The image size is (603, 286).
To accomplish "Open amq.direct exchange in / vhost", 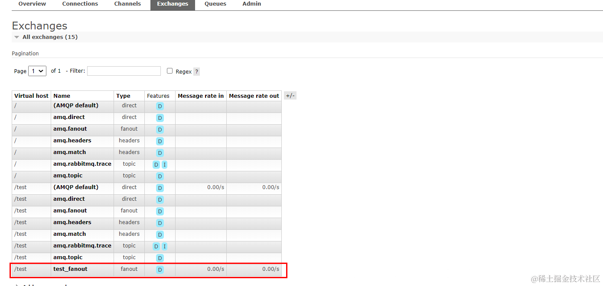I will [69, 117].
